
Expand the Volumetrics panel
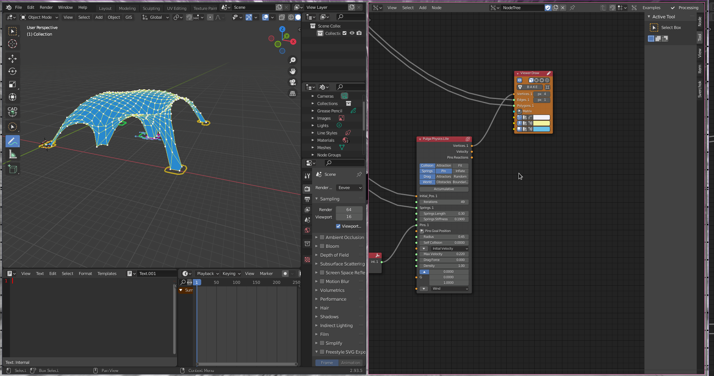tap(332, 290)
